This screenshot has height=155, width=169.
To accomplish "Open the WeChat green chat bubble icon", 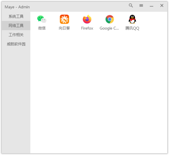I will (42, 19).
